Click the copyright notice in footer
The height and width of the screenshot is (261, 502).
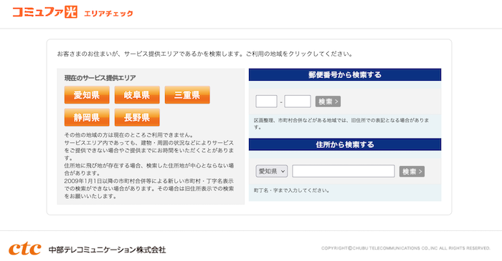pyautogui.click(x=406, y=248)
